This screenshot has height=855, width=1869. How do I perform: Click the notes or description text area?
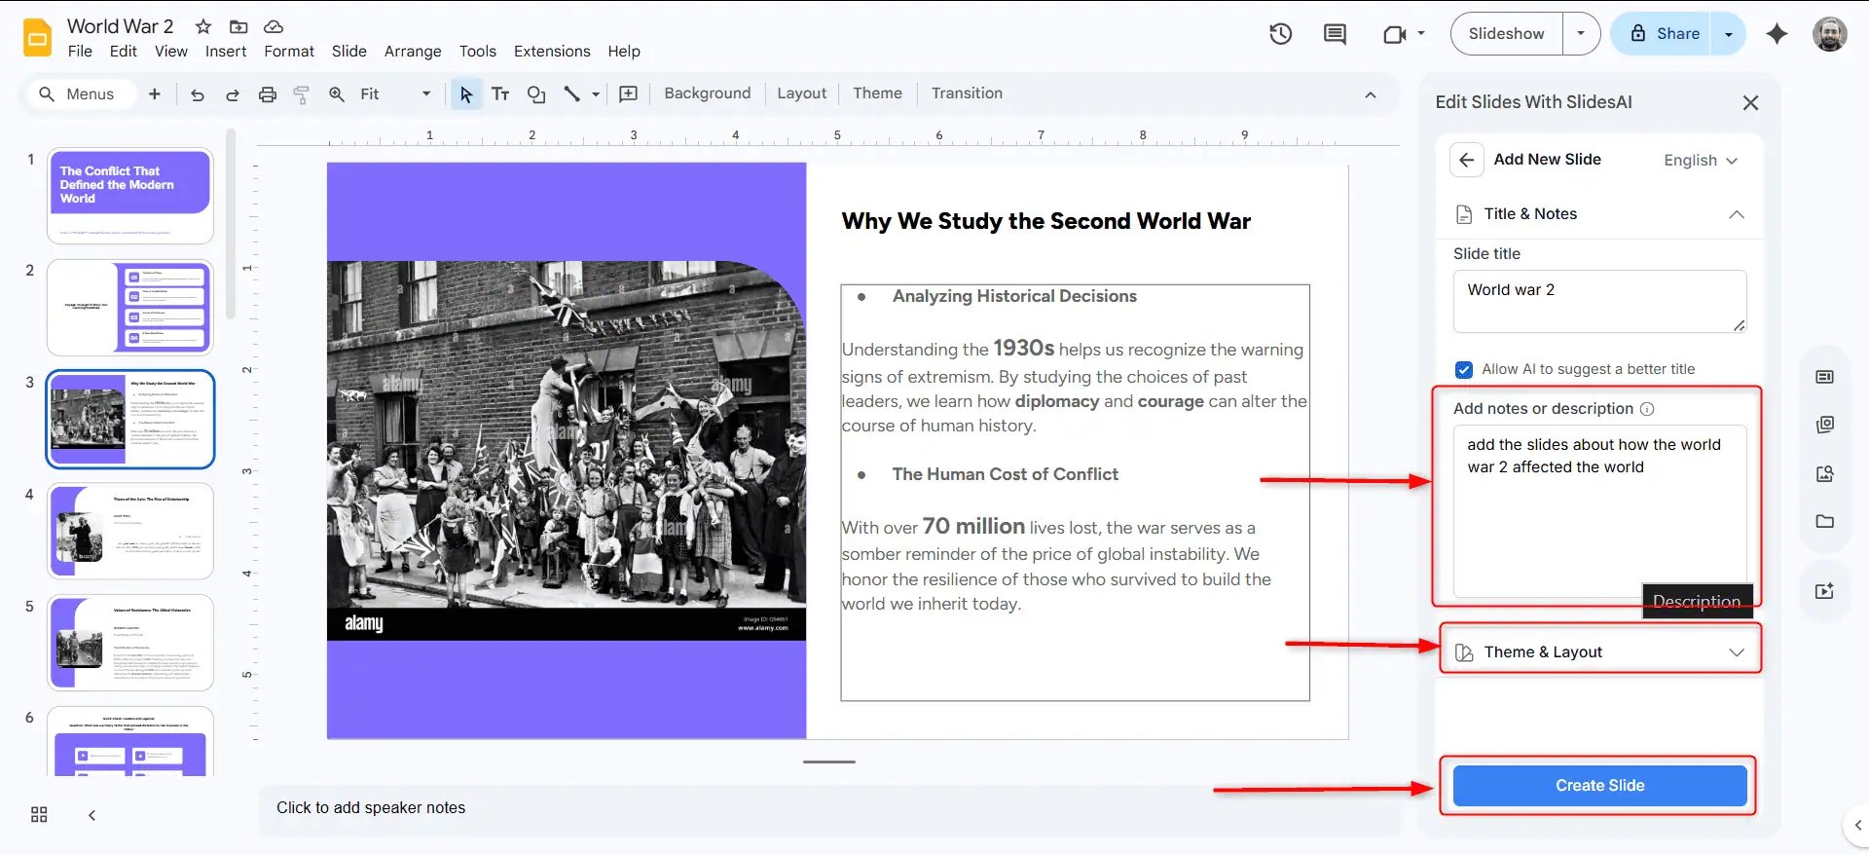click(1599, 511)
